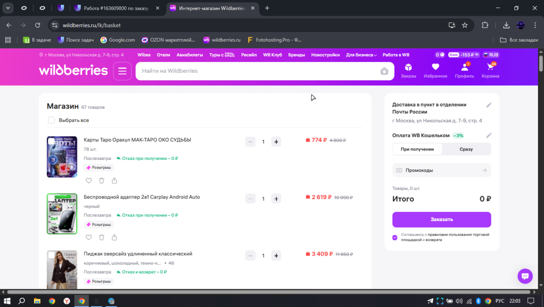Open the Авиабилеты menu item
This screenshot has height=307, width=544.
(x=190, y=55)
